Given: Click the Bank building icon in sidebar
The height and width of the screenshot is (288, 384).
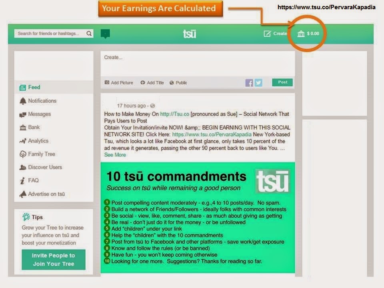Looking at the screenshot, I should click(x=23, y=127).
